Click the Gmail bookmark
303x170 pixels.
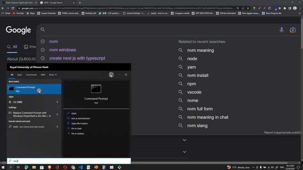click(x=6, y=13)
